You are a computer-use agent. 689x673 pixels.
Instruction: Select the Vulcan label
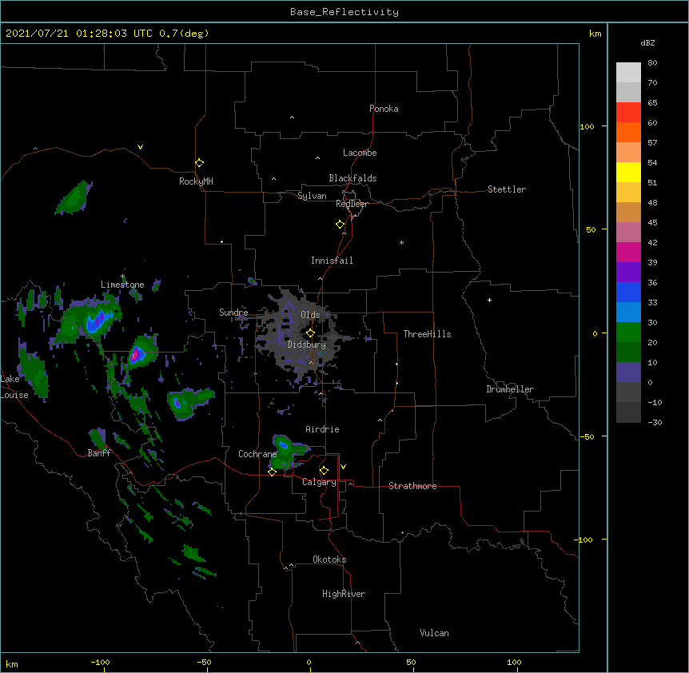(434, 633)
